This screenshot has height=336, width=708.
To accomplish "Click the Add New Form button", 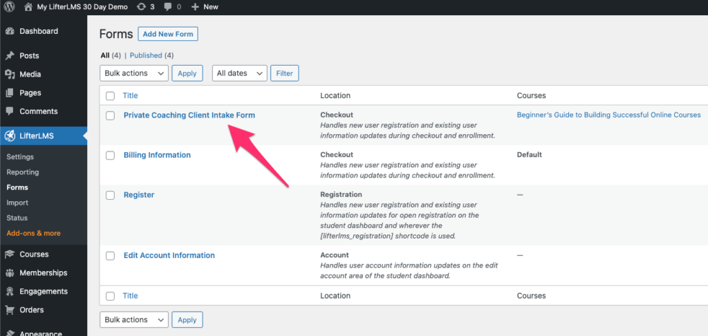I will pos(168,34).
